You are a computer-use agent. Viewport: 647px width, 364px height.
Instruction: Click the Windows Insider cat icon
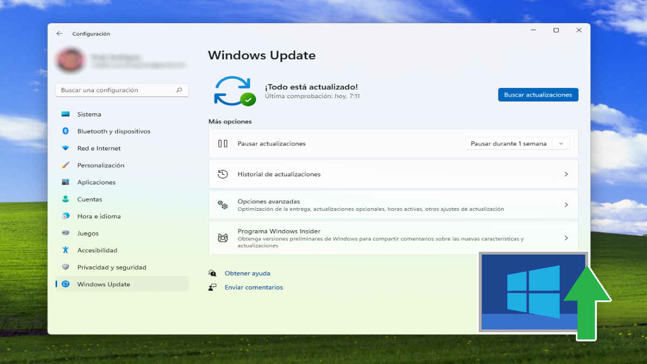click(223, 238)
